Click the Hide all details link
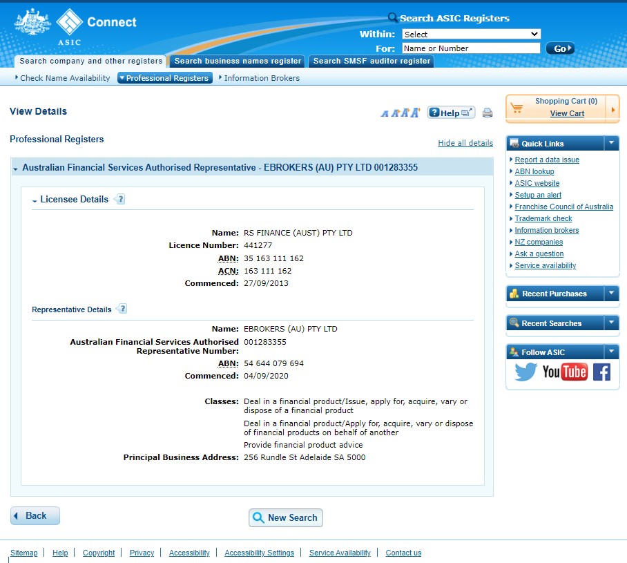This screenshot has width=627, height=563. 465,143
